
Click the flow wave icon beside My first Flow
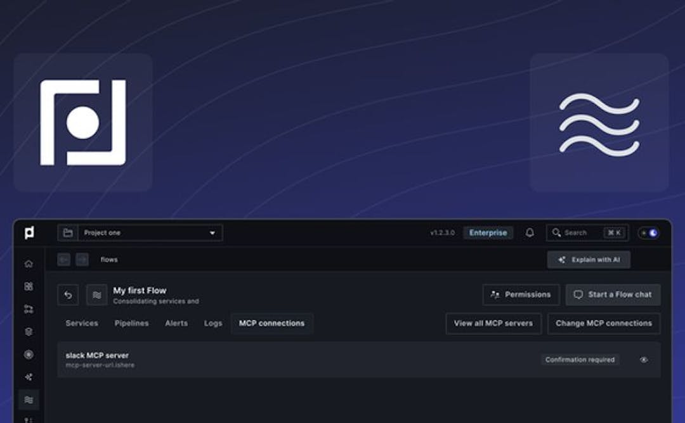[96, 295]
